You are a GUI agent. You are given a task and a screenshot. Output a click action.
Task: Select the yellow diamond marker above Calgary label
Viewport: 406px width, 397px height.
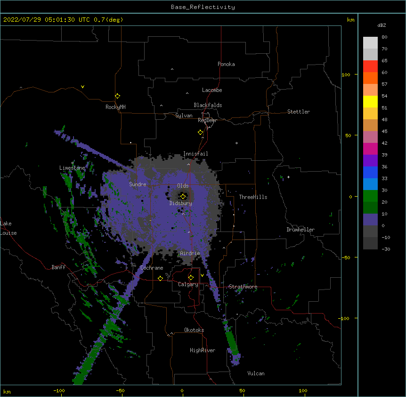coord(191,278)
